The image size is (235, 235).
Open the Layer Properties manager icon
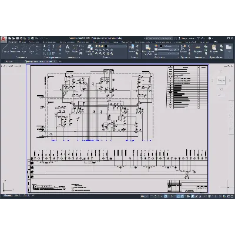pos(90,49)
